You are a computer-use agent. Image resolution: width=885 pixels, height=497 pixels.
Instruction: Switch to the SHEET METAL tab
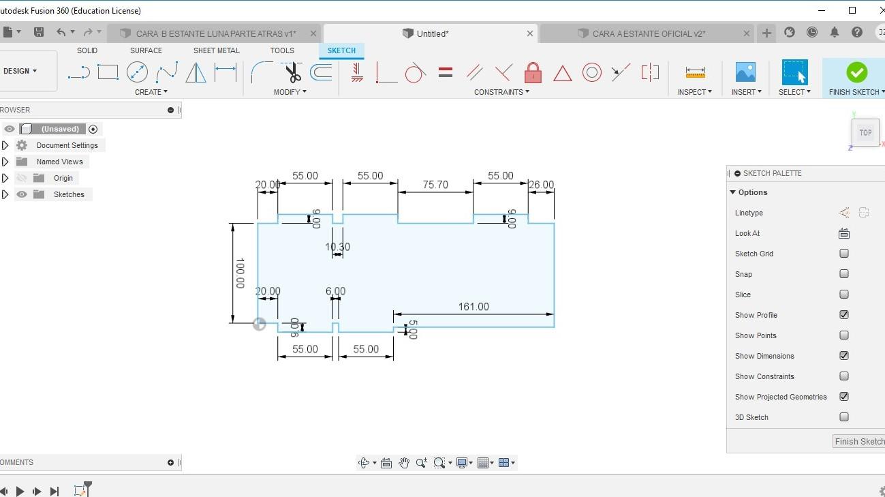tap(216, 50)
